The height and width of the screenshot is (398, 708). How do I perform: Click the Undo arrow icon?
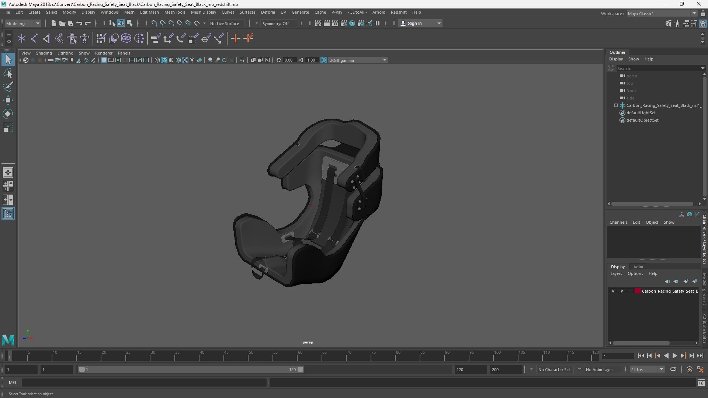click(x=79, y=23)
